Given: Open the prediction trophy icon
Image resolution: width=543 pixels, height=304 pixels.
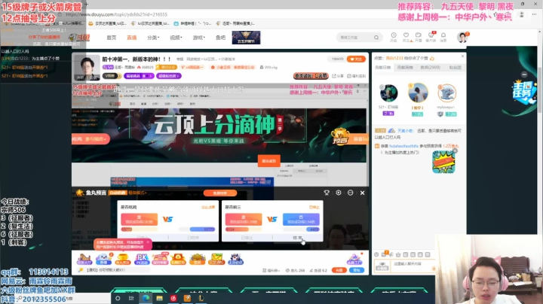Looking at the screenshot, I should click(327, 193).
